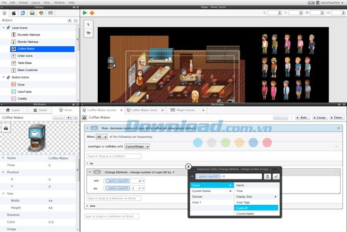Open the Format menu
Viewport: 347px width, 232px height.
pyautogui.click(x=23, y=3)
